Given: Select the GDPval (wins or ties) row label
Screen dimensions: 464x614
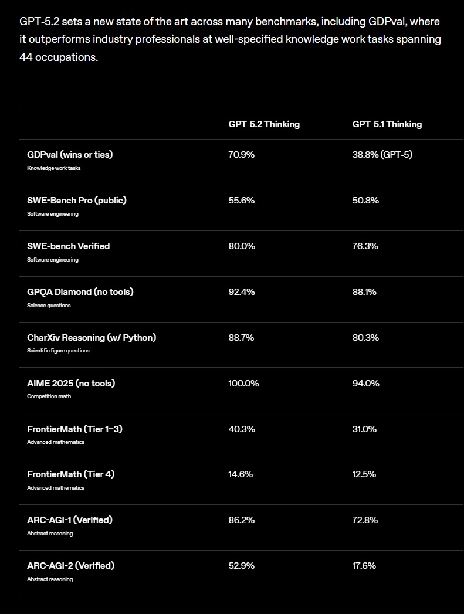Looking at the screenshot, I should pyautogui.click(x=70, y=155).
